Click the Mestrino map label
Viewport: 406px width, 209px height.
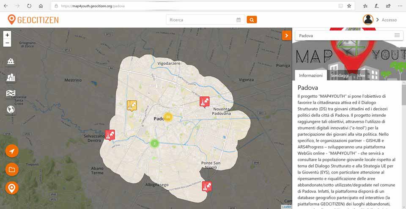(73, 80)
